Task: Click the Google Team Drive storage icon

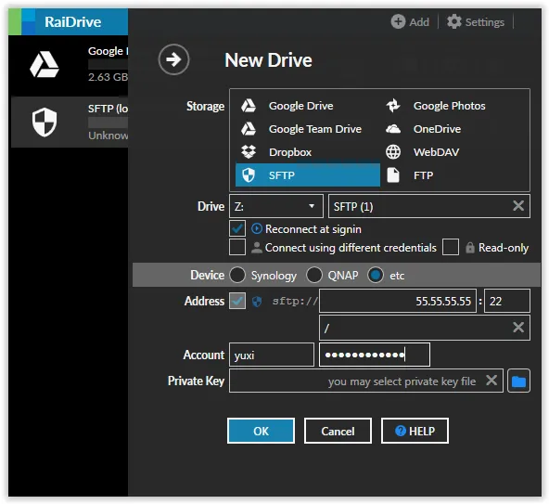Action: [x=249, y=129]
